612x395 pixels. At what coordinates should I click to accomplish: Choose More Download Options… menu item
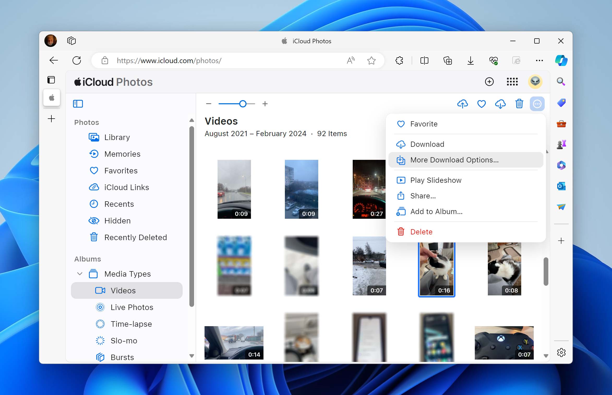[x=466, y=160]
